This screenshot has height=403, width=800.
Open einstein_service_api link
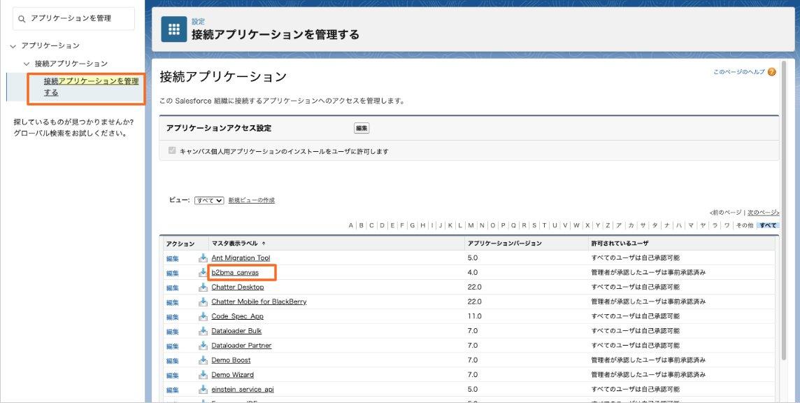coord(243,389)
